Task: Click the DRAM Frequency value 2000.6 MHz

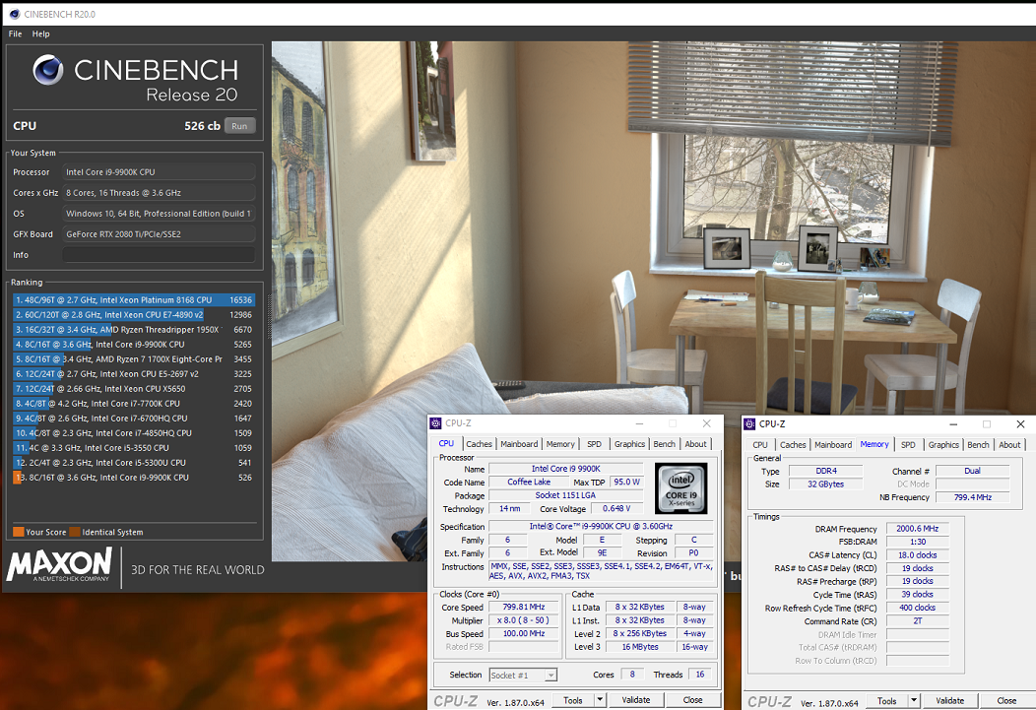Action: (918, 529)
